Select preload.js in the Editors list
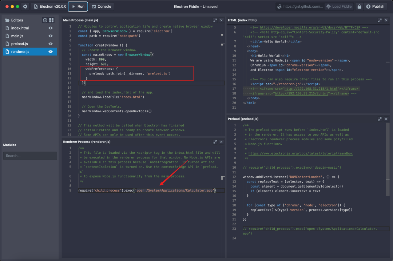 coord(30,44)
